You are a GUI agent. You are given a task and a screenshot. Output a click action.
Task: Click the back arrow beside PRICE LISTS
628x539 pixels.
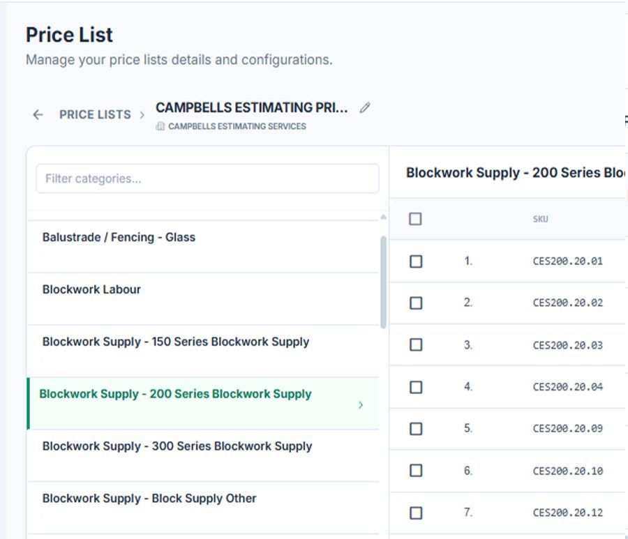[38, 115]
